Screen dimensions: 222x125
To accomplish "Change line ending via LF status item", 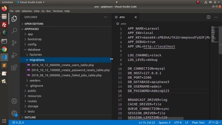I will (x=187, y=123).
